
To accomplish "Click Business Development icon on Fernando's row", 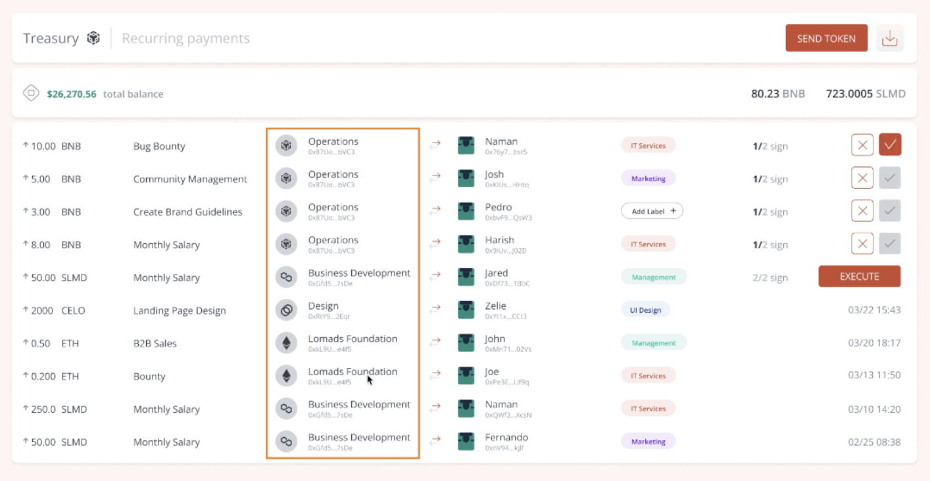I will tap(286, 441).
